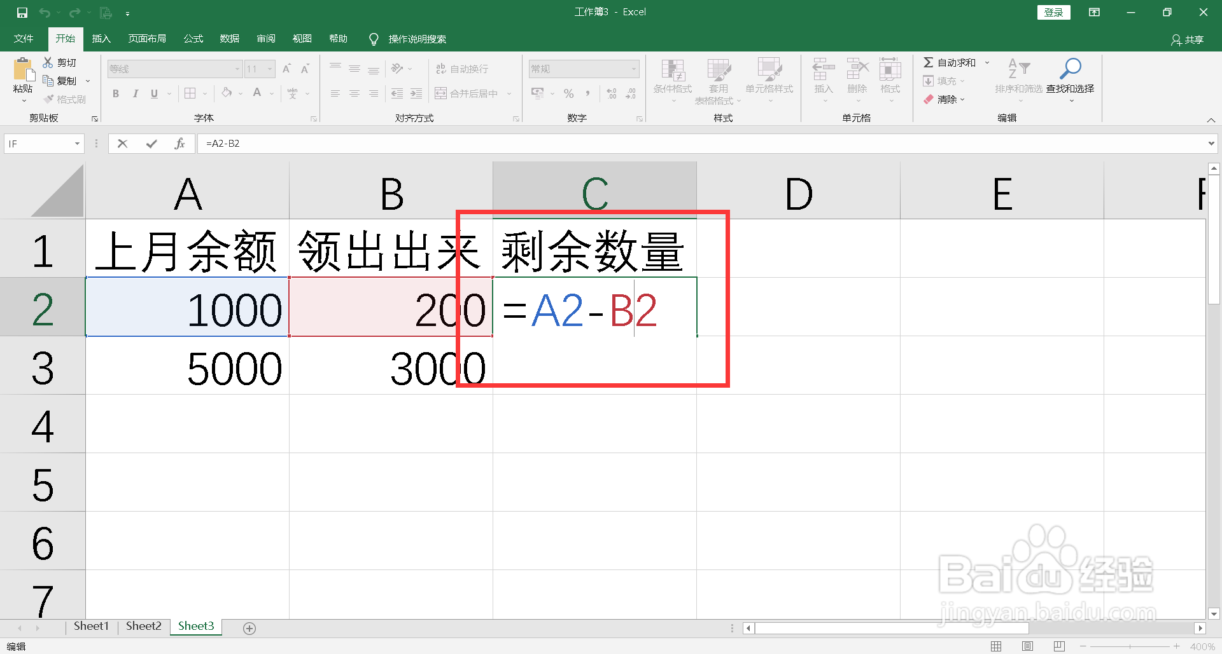Open Customize Quick Access Toolbar dropdown
This screenshot has height=654, width=1222.
[127, 13]
